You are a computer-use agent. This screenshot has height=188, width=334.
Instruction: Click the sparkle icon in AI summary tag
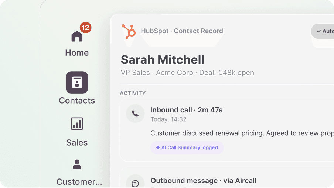(x=158, y=148)
